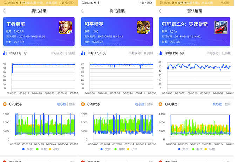
Task: Click the 和平精英 CPU core chart
Action: [x=123, y=127]
